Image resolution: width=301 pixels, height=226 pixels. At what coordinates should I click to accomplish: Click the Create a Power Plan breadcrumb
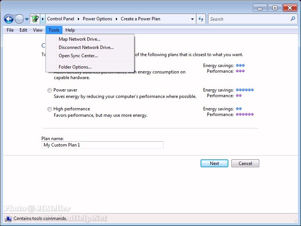140,19
